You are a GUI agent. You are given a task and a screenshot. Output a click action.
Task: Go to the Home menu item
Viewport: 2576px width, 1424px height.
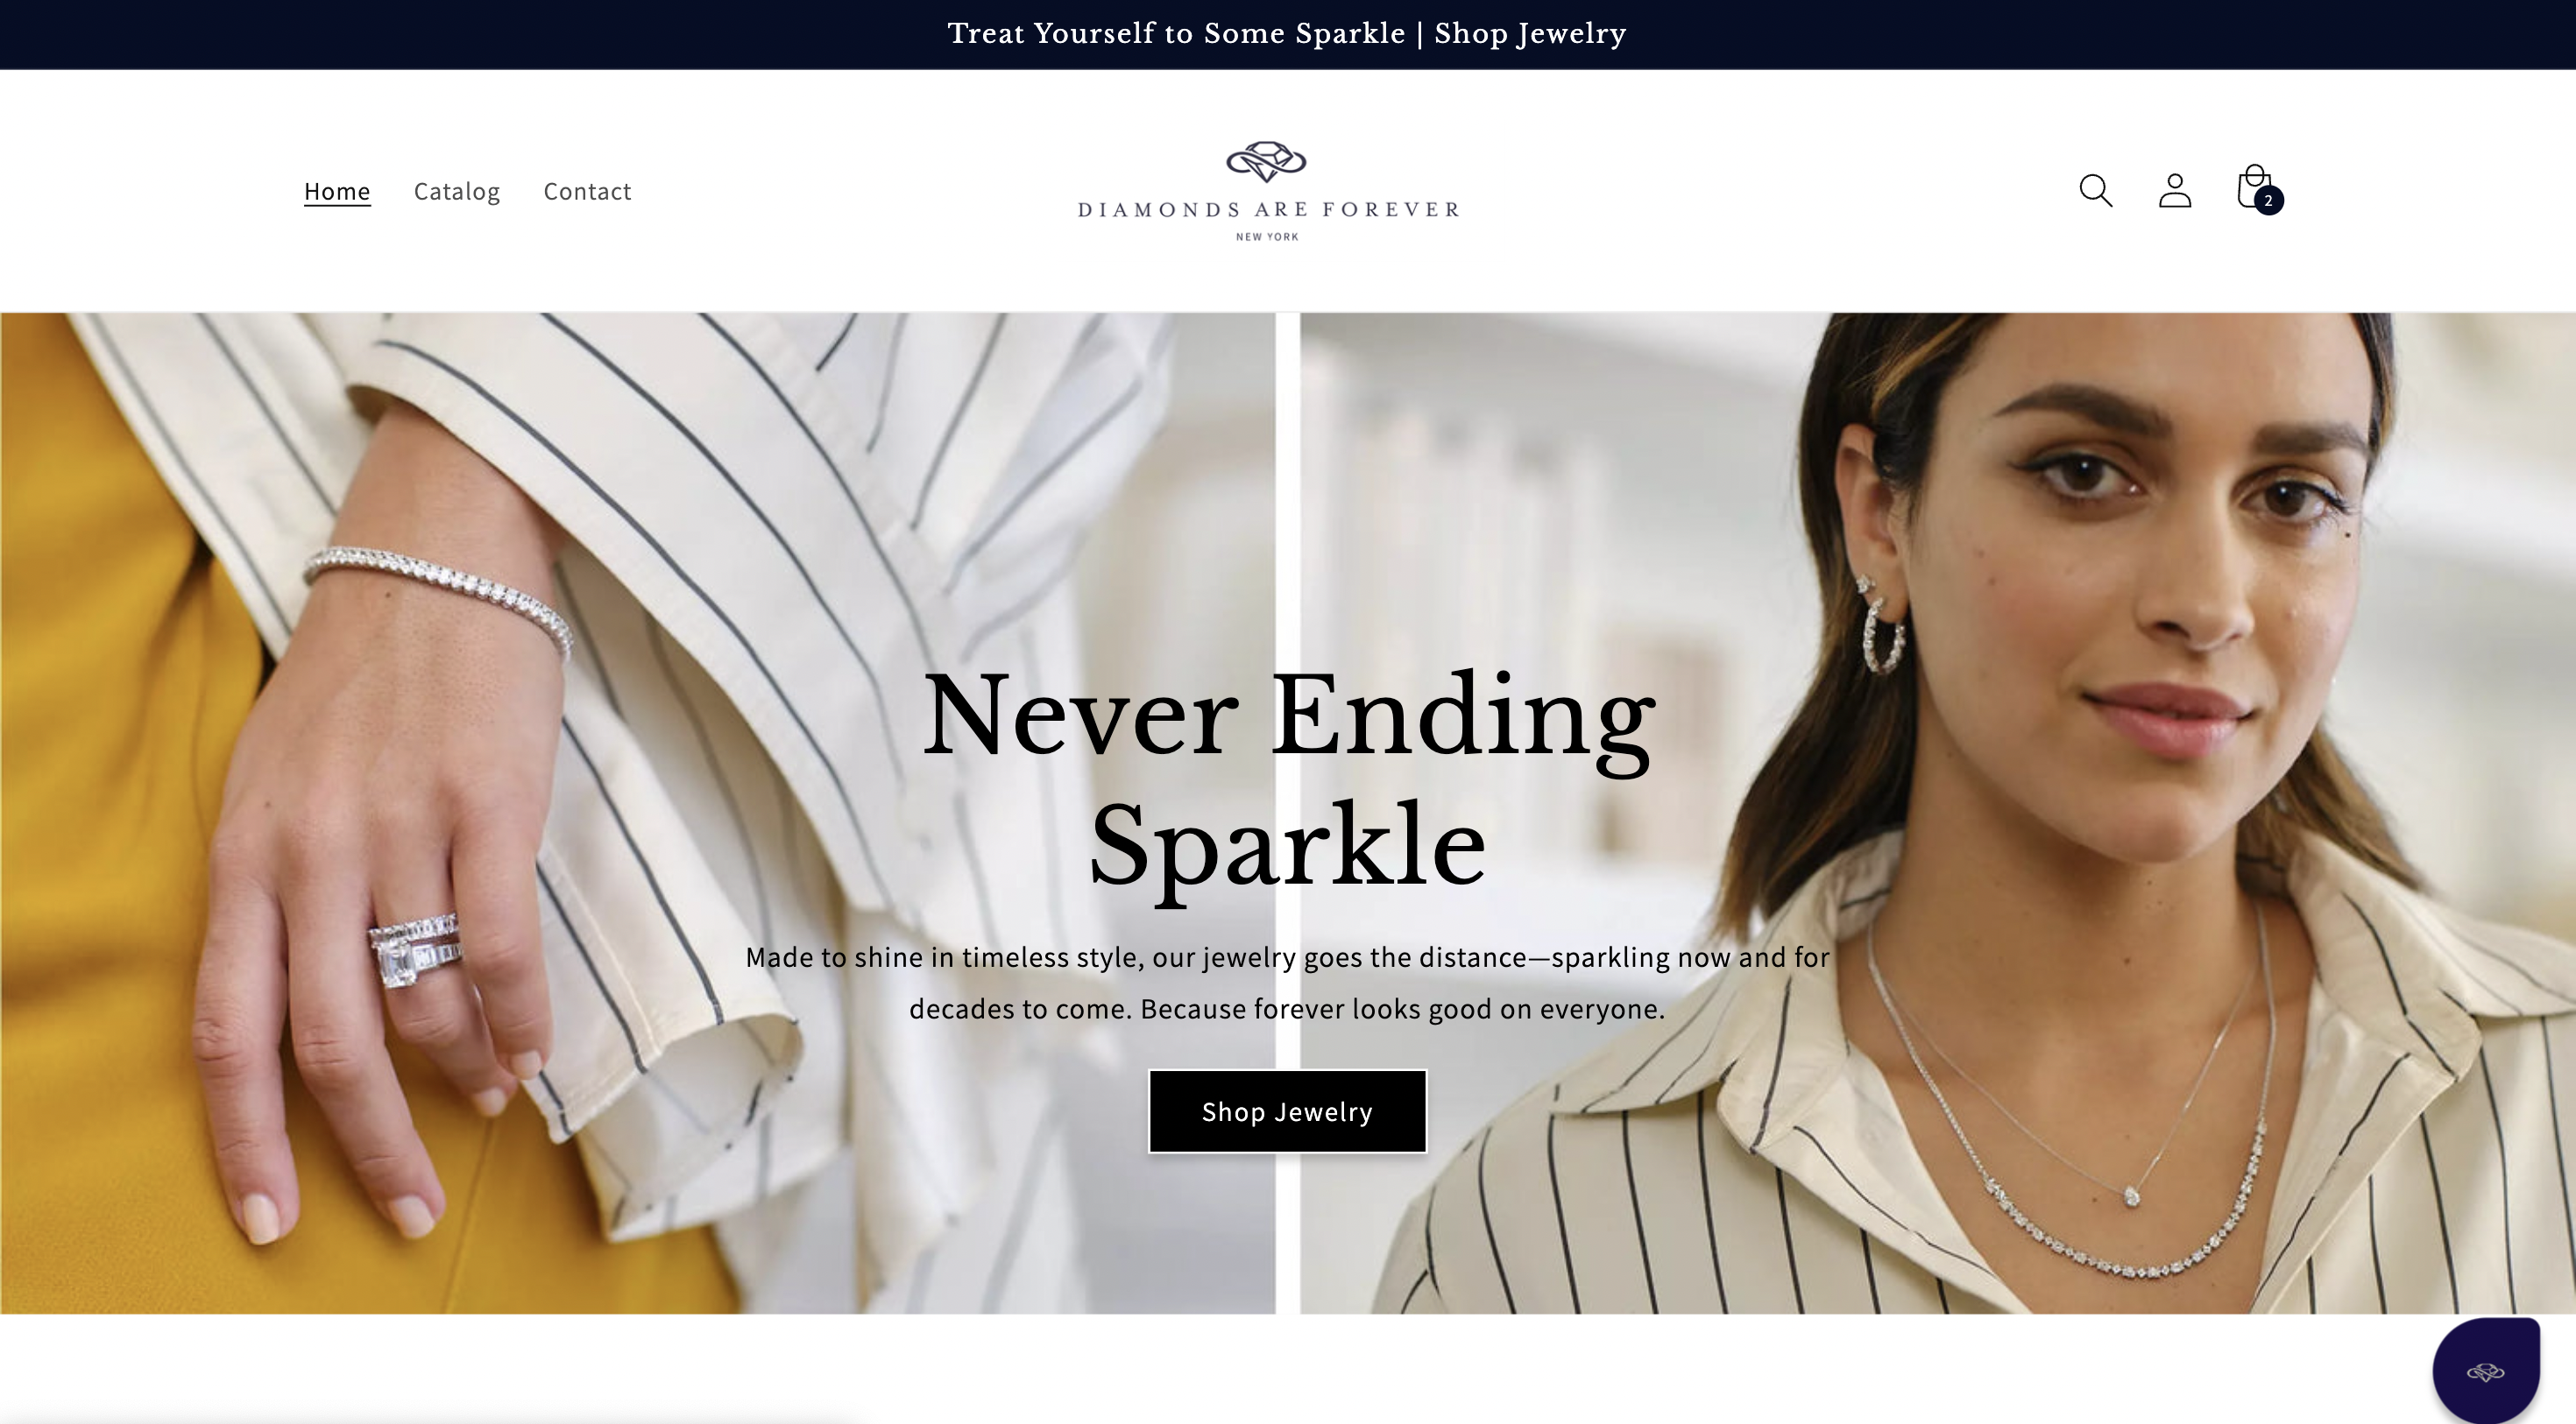[x=337, y=191]
